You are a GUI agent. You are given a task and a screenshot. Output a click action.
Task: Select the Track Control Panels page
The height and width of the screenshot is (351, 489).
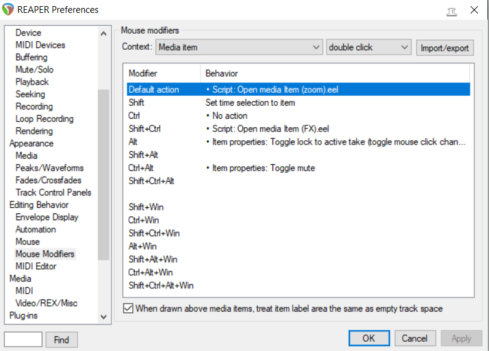pyautogui.click(x=53, y=192)
